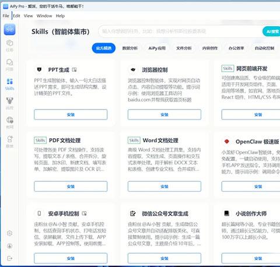The image size is (280, 267).
Task: Install the 微信公众号文章生成 skill
Action: click(164, 258)
